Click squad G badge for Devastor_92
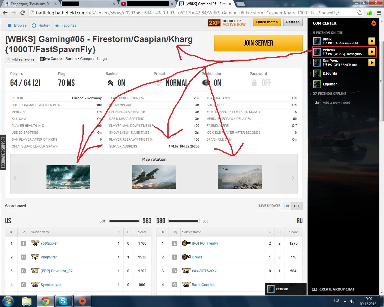This screenshot has width=384, height=307. coord(23,271)
